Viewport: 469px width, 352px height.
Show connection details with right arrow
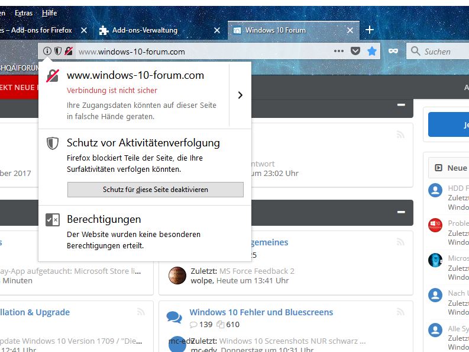[x=240, y=95]
